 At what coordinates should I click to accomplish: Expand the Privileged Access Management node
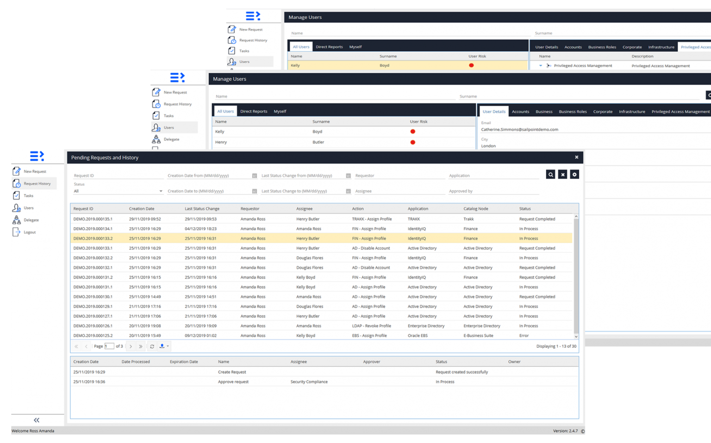pos(541,66)
